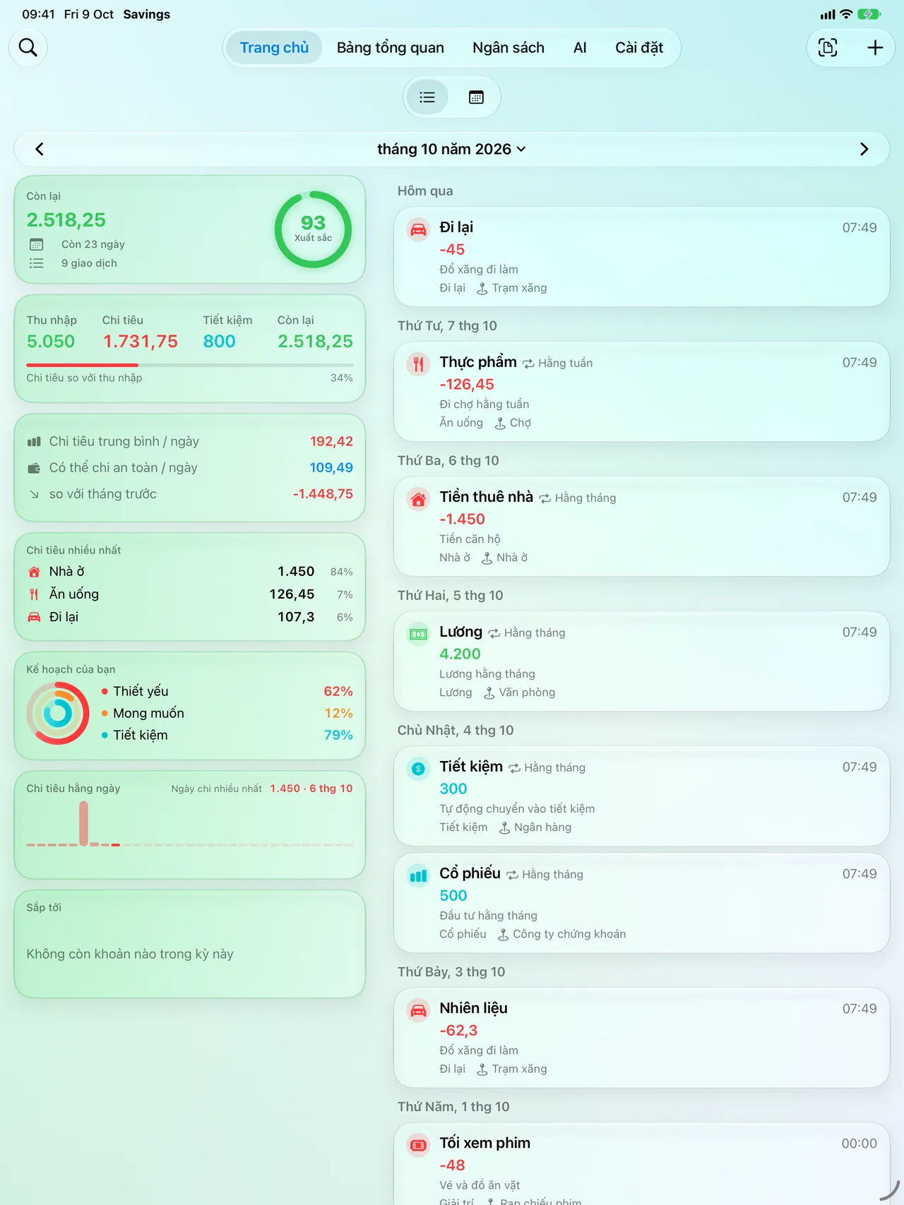Open the tháng 10 năm 2026 month picker

451,149
